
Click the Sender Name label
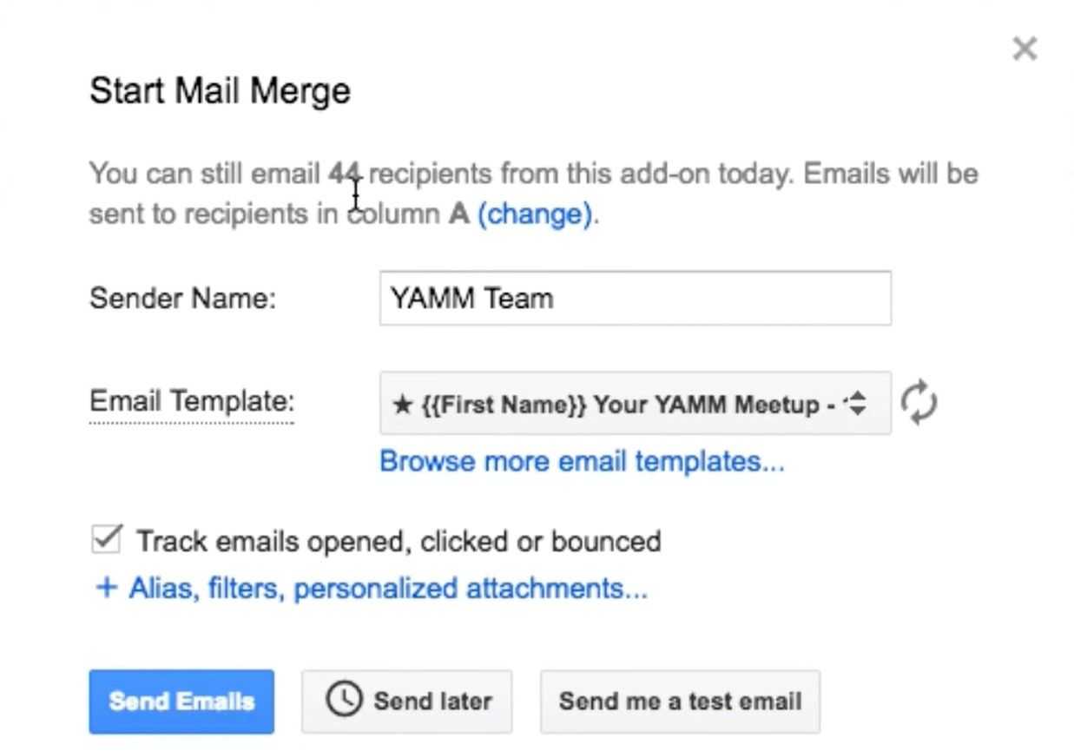[182, 299]
